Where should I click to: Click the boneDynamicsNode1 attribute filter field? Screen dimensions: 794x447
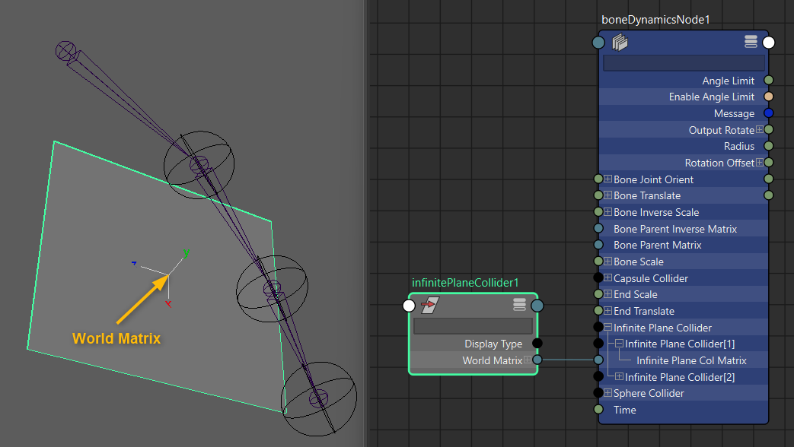[x=684, y=63]
